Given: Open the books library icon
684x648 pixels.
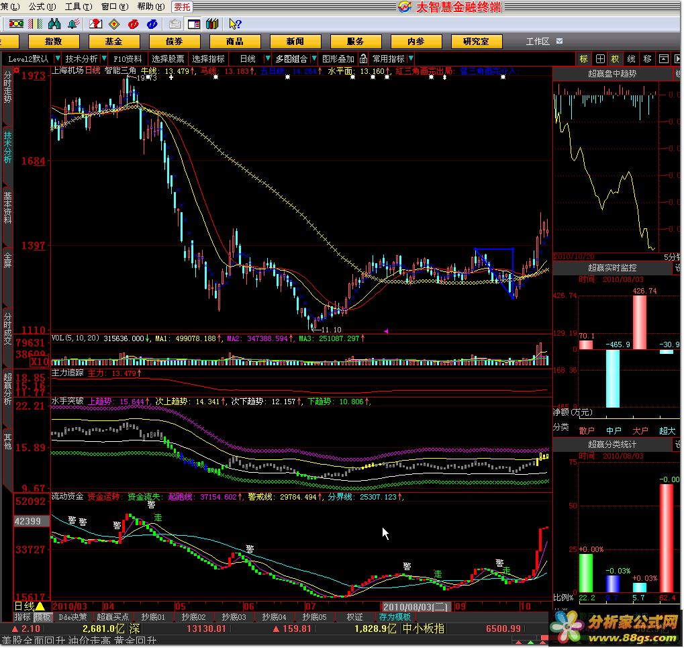Looking at the screenshot, I should [212, 24].
